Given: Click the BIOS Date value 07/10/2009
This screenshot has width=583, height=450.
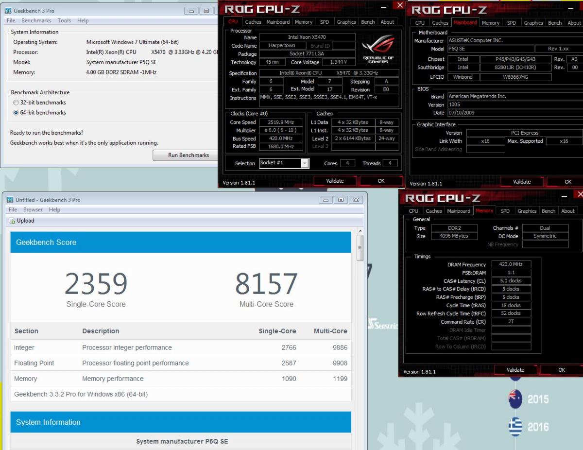Looking at the screenshot, I should point(515,113).
